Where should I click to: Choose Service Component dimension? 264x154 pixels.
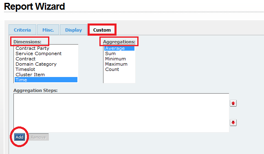click(x=46, y=53)
